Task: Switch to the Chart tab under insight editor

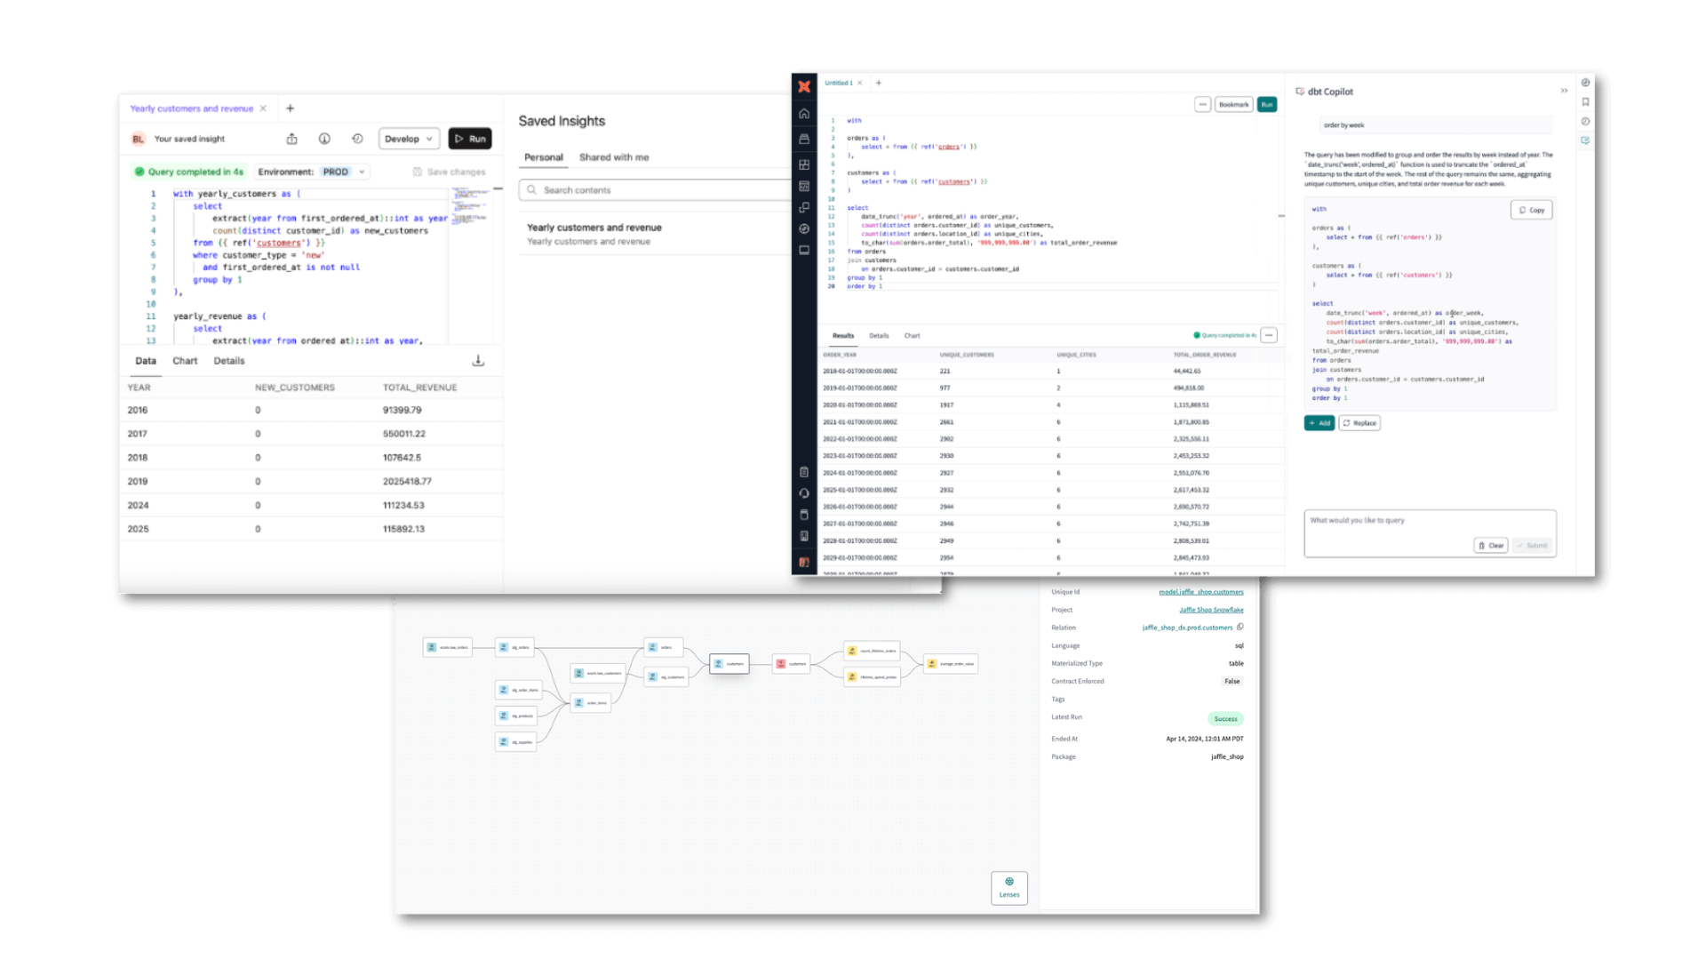Action: [185, 361]
